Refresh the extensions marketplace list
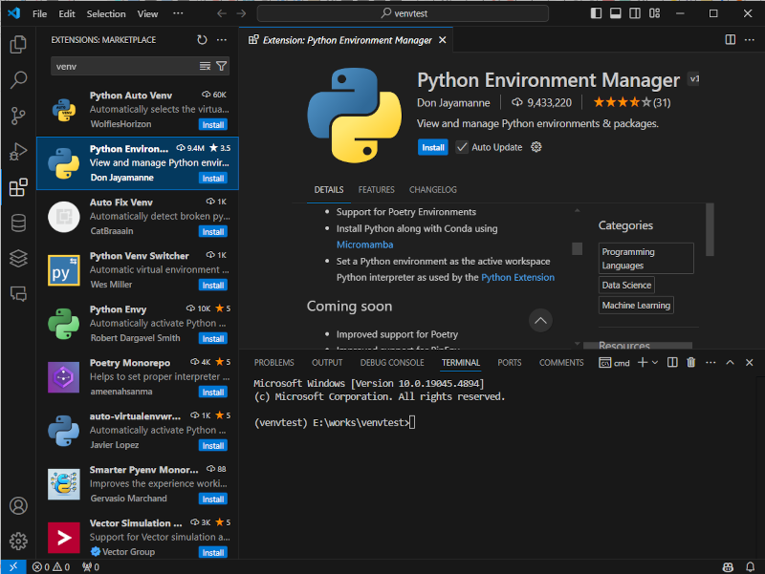Image resolution: width=765 pixels, height=574 pixels. pyautogui.click(x=202, y=40)
